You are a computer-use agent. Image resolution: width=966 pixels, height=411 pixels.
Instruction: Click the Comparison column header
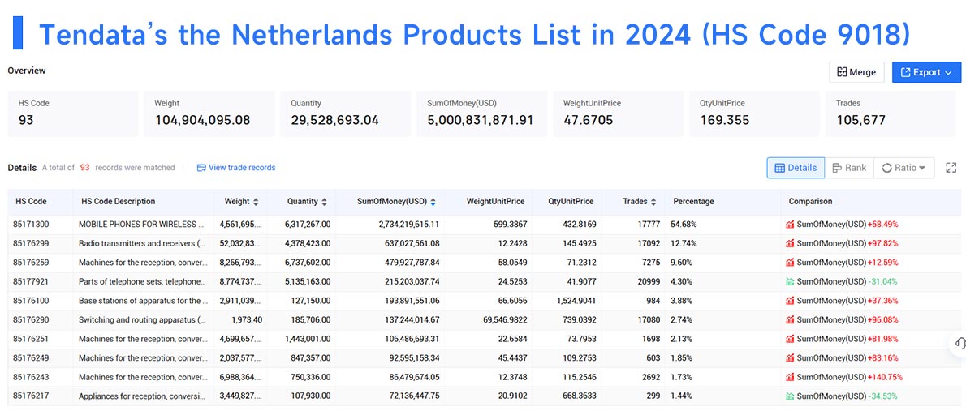(x=810, y=202)
